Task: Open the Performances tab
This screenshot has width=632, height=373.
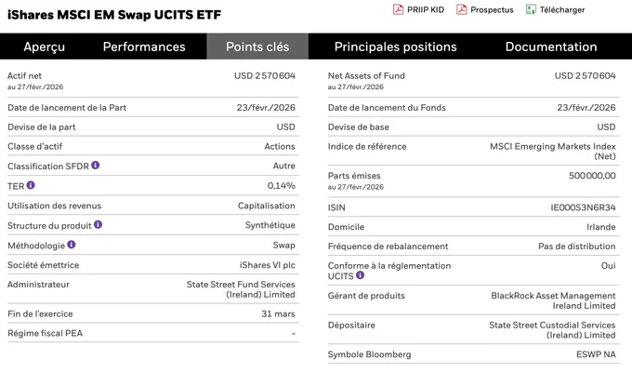Action: point(144,47)
